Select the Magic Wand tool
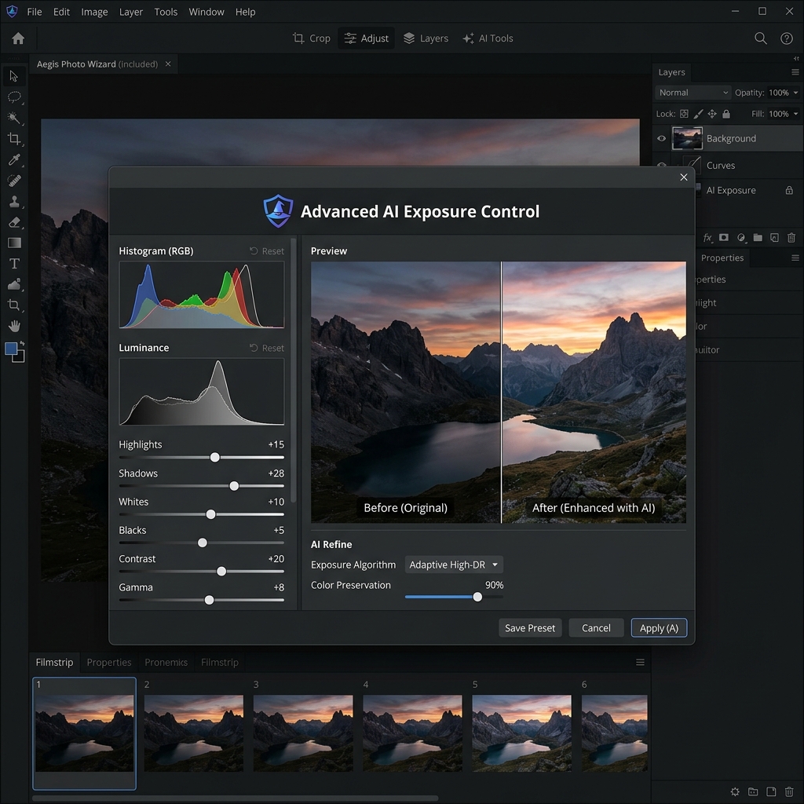 pyautogui.click(x=14, y=119)
